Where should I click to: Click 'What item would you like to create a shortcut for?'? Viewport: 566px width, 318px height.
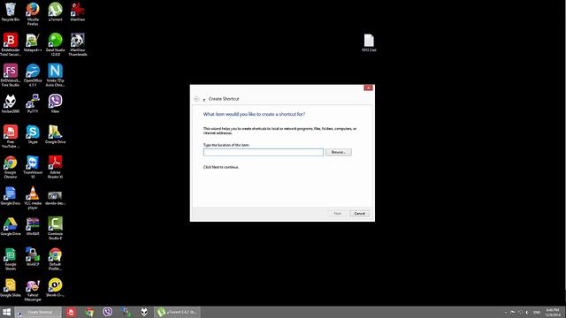[254, 114]
